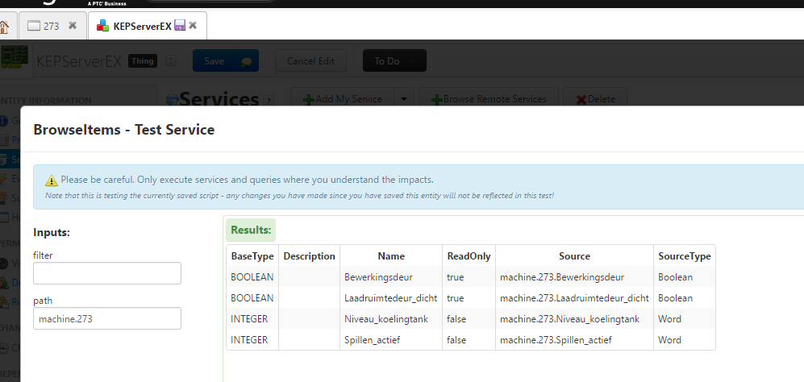This screenshot has width=804, height=382.
Task: Close the KEPServerEX tab
Action: (x=193, y=25)
